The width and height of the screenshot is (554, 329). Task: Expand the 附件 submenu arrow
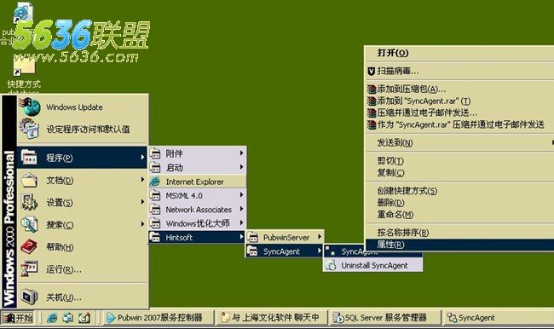[241, 153]
